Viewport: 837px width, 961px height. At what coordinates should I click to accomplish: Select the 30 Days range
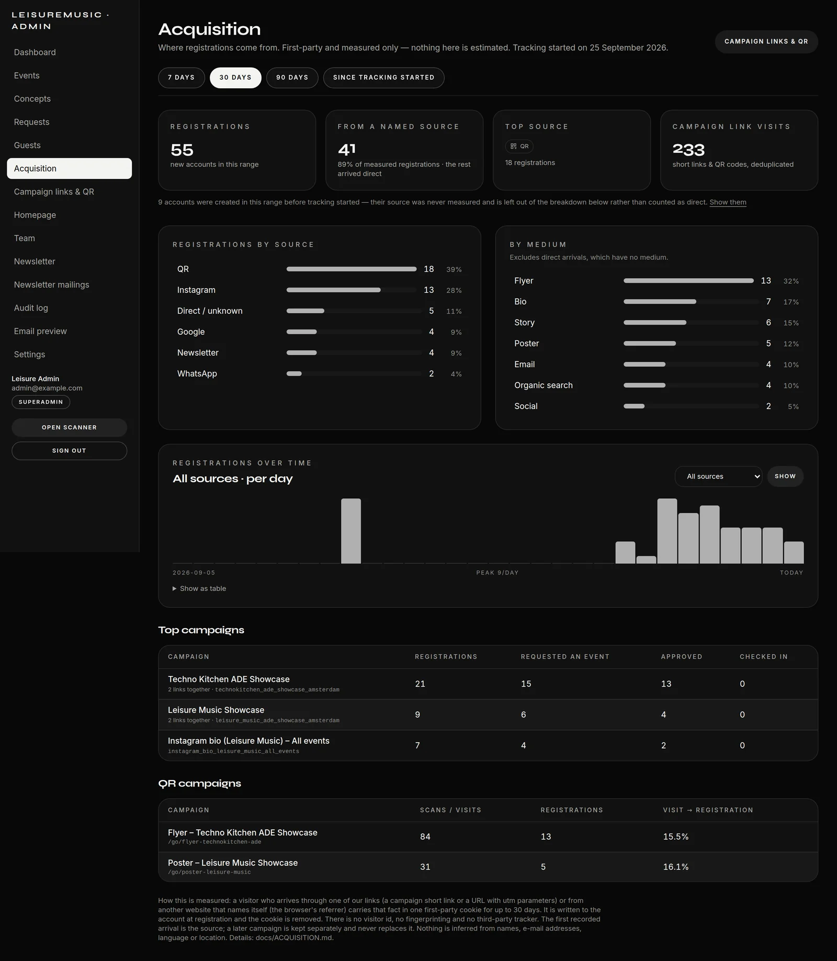[x=235, y=77]
